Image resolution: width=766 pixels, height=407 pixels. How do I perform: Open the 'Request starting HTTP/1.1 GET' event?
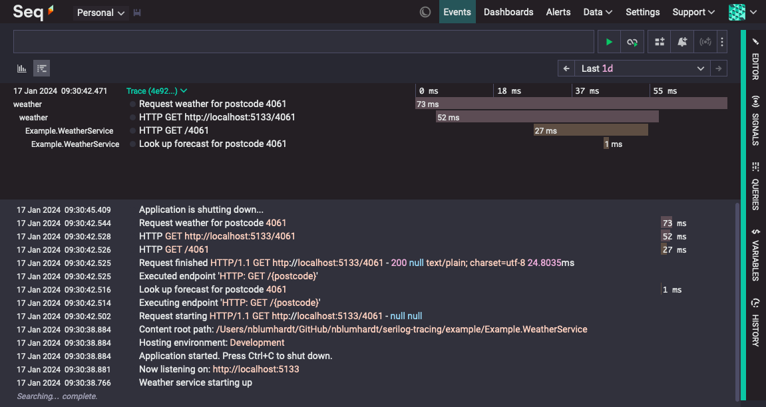click(x=280, y=317)
